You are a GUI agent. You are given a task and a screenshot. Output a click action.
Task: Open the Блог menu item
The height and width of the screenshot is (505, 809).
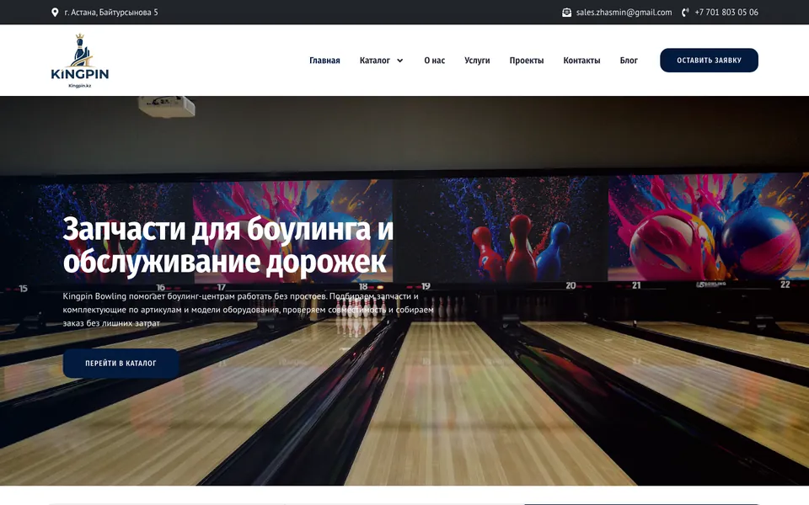tap(629, 61)
